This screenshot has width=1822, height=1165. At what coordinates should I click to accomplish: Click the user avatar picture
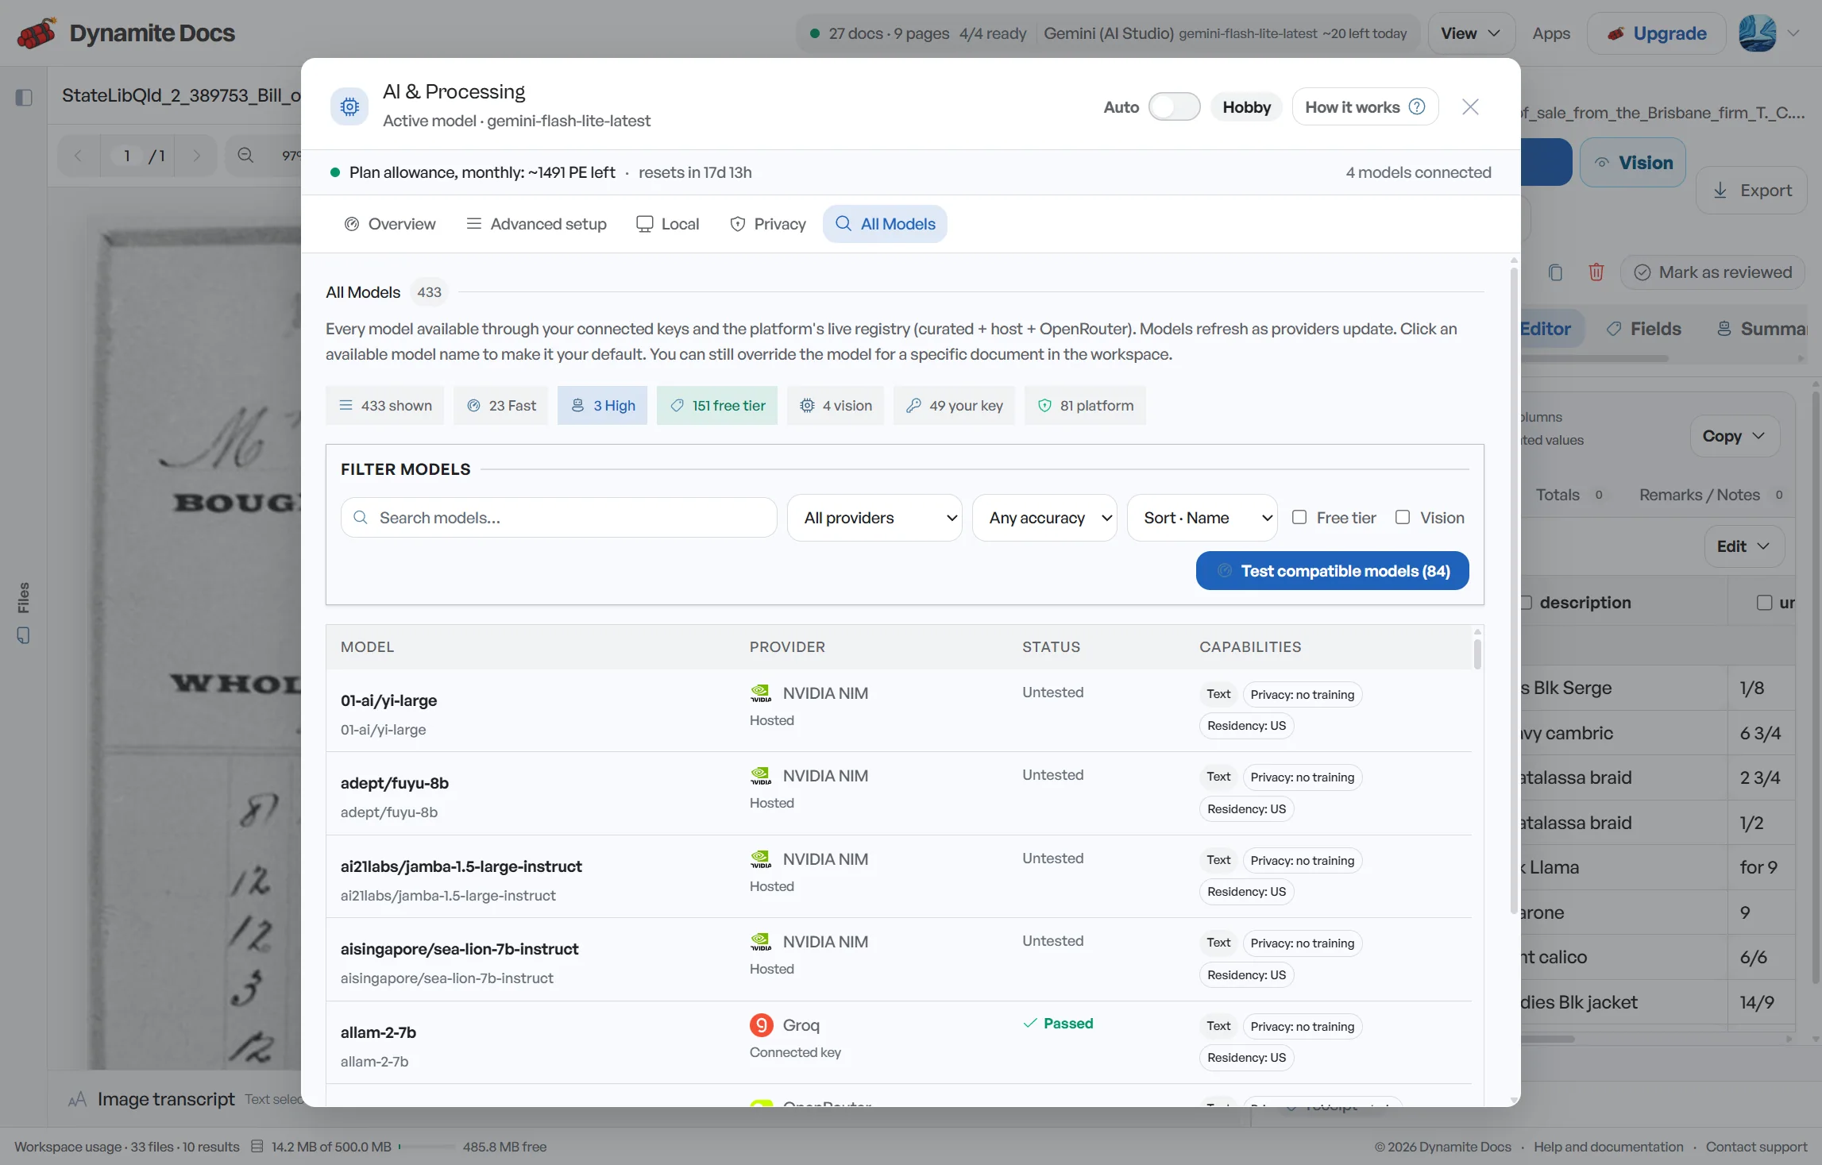click(1758, 33)
